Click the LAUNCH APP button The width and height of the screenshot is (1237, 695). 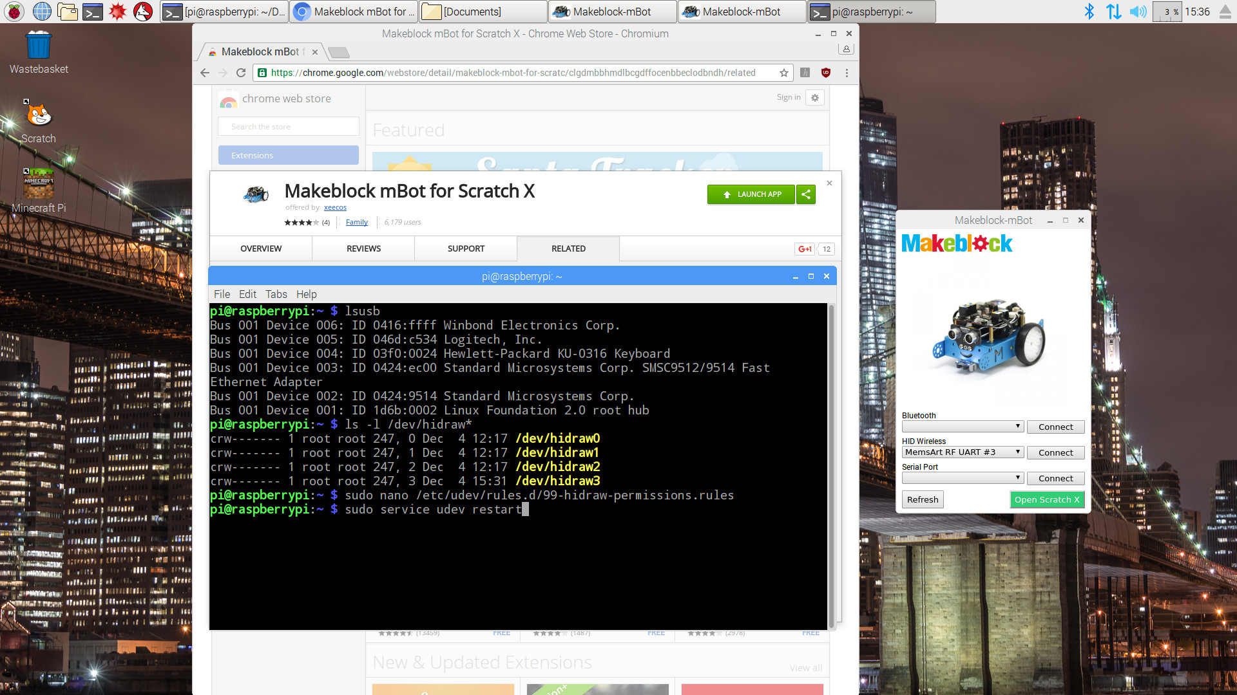tap(751, 194)
